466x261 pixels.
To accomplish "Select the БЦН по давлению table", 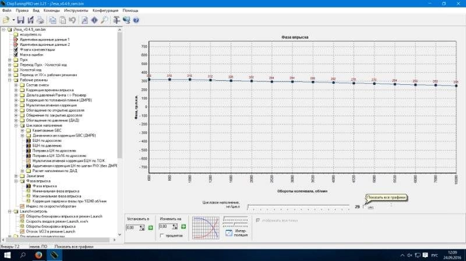I will coord(47,145).
